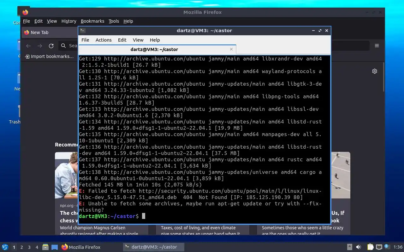Image resolution: width=404 pixels, height=252 pixels.
Task: Open the terminal Help menu
Action: click(155, 40)
